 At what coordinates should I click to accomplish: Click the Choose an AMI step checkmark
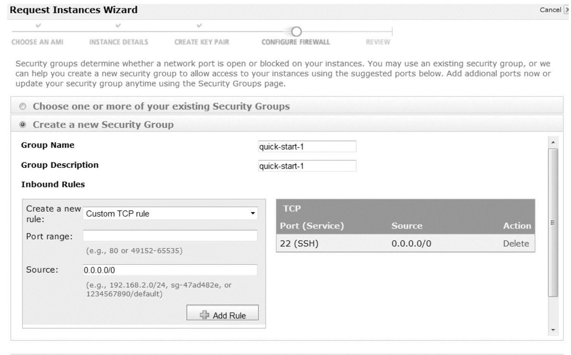pos(38,26)
